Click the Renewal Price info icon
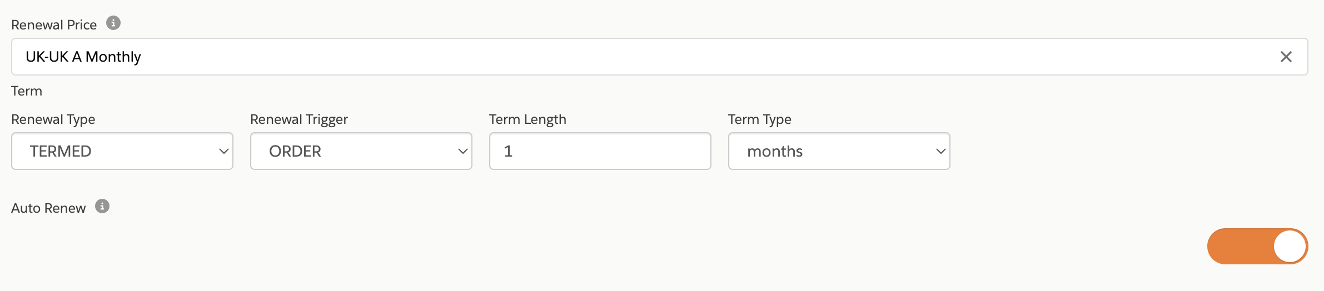The width and height of the screenshot is (1324, 291). pos(113,23)
